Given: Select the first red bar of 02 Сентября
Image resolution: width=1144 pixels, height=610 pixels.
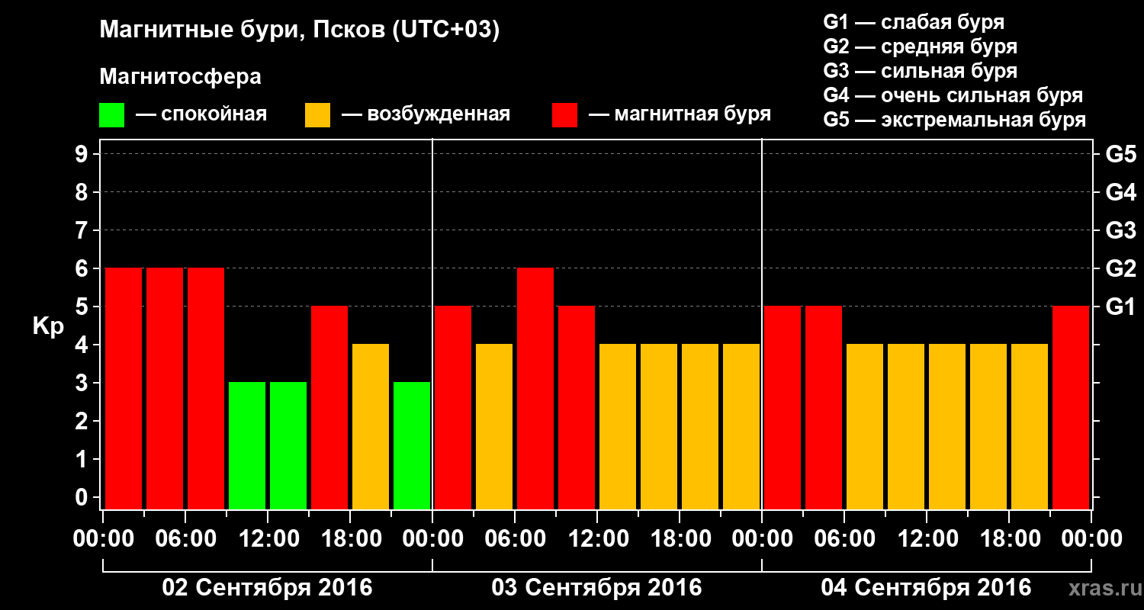Looking at the screenshot, I should [x=124, y=389].
